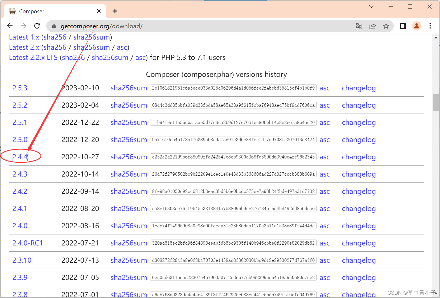The height and width of the screenshot is (298, 440).
Task: Download Composer version 2.5.1
Action: tap(20, 122)
